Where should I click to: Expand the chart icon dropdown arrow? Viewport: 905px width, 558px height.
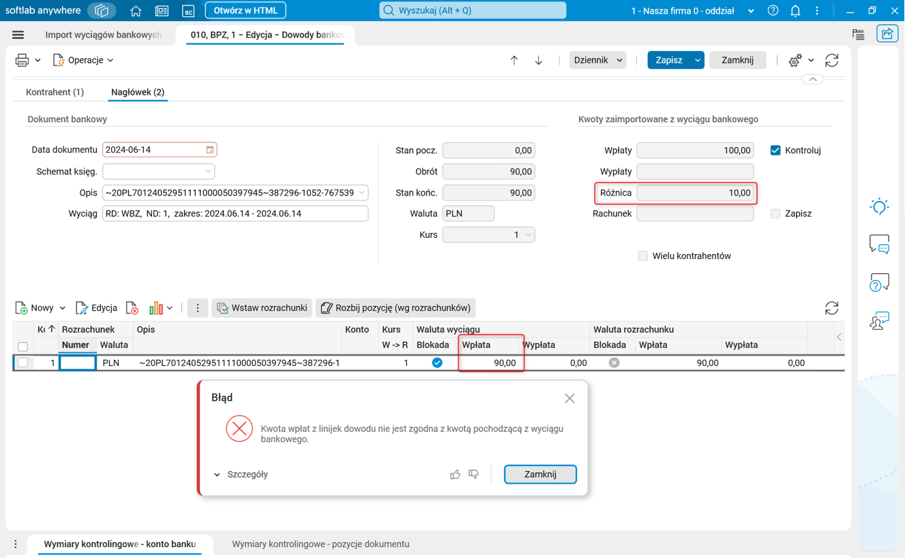point(170,308)
